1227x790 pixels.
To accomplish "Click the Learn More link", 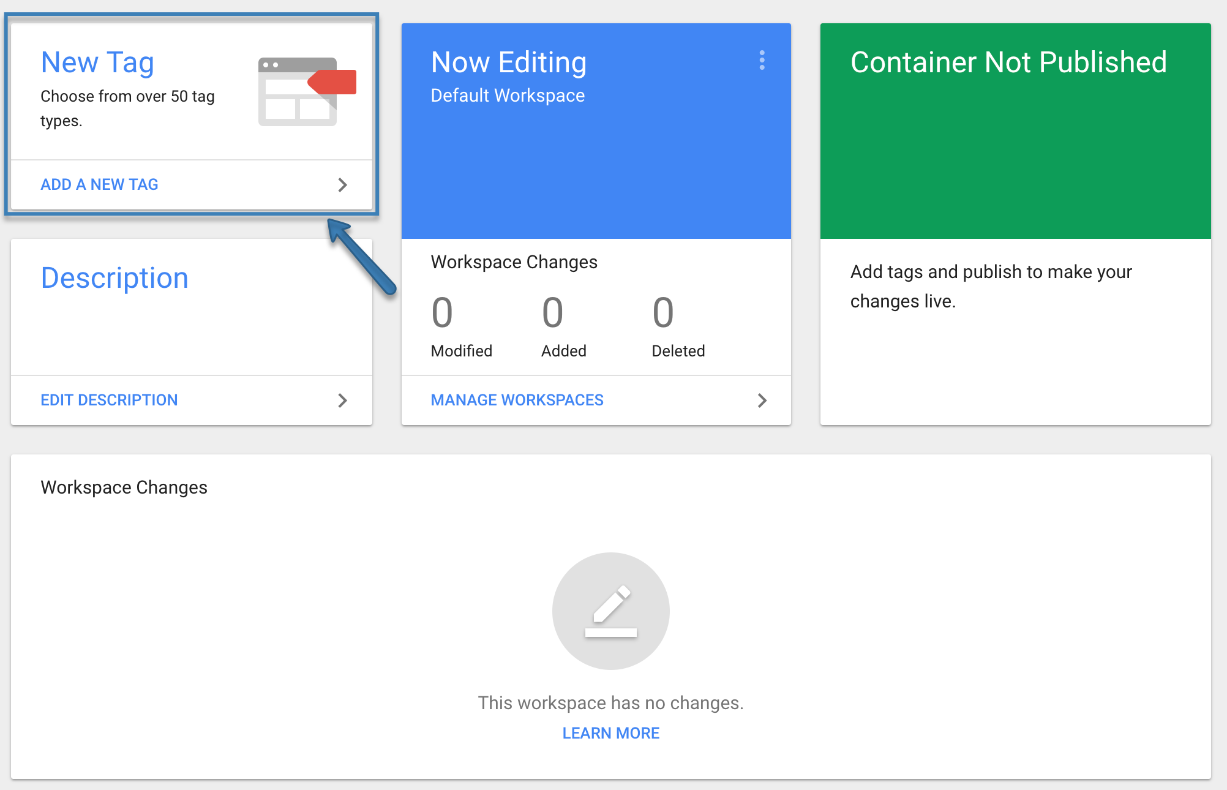I will coord(610,733).
